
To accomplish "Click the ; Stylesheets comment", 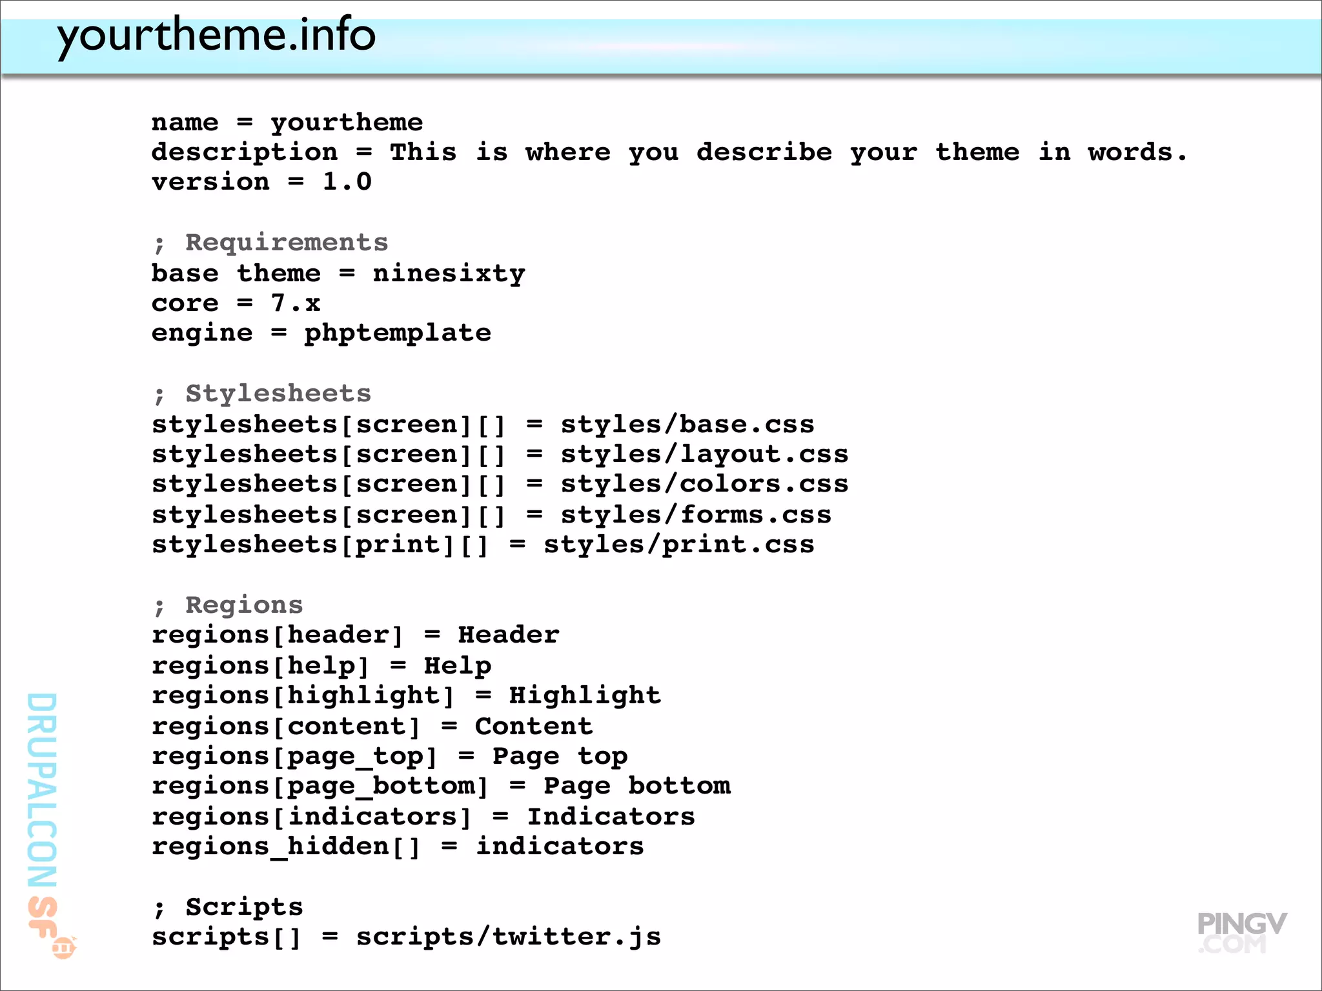I will 262,394.
